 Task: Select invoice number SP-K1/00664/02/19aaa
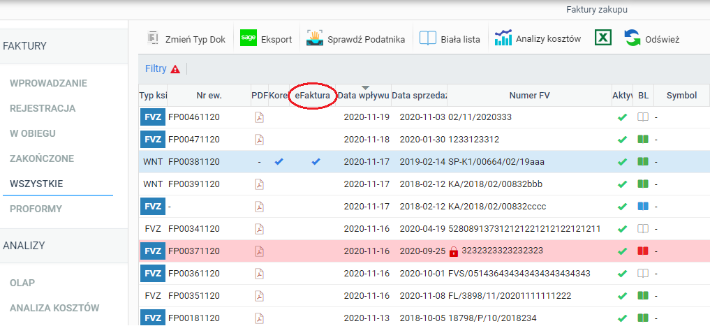tap(497, 162)
